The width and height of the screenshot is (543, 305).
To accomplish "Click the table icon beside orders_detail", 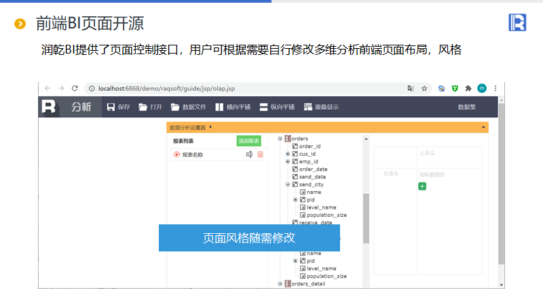I will [x=288, y=283].
